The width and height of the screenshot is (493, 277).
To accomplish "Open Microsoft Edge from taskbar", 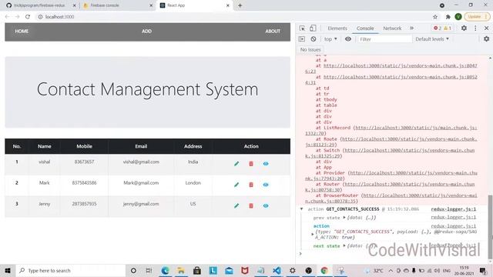I will point(165,270).
